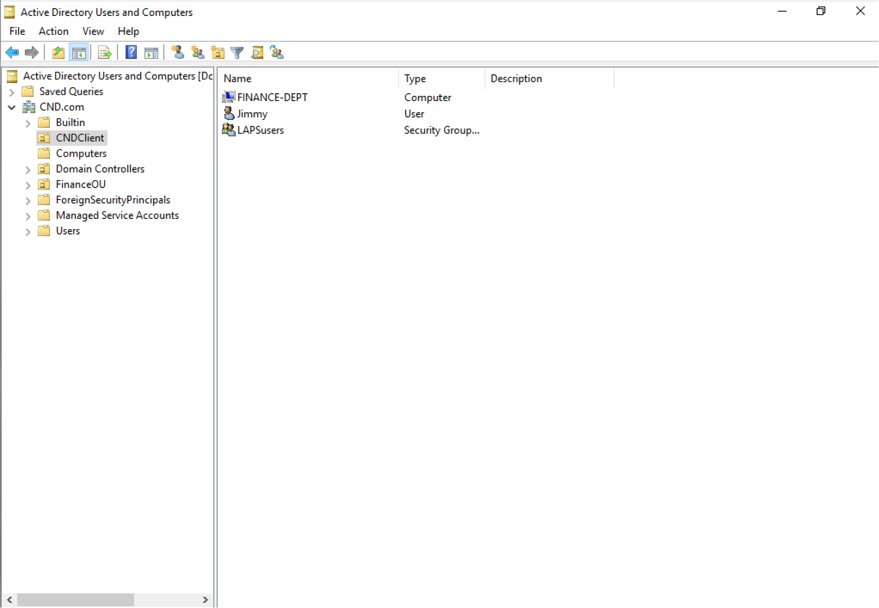Viewport: 879px width, 608px height.
Task: Expand the Users container
Action: point(28,231)
